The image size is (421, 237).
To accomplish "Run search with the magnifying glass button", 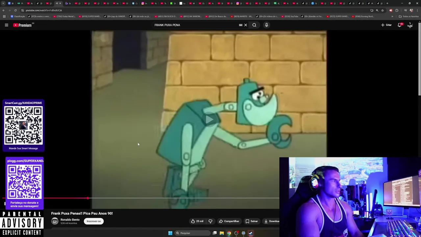I will click(254, 25).
